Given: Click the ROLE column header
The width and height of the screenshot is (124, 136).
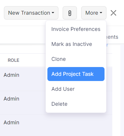Looking at the screenshot, I should click(x=14, y=60).
